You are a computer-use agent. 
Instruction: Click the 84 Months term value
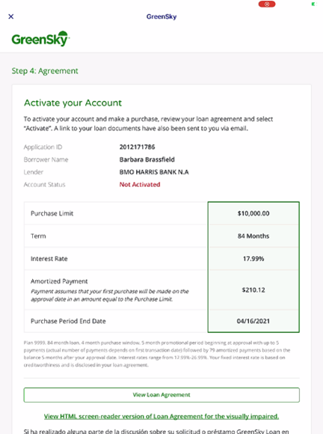[x=253, y=236]
